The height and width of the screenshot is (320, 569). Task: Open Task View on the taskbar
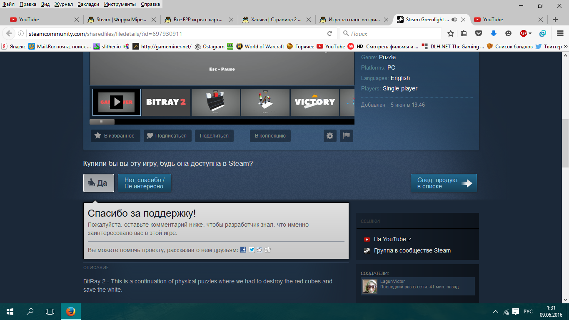pos(50,312)
